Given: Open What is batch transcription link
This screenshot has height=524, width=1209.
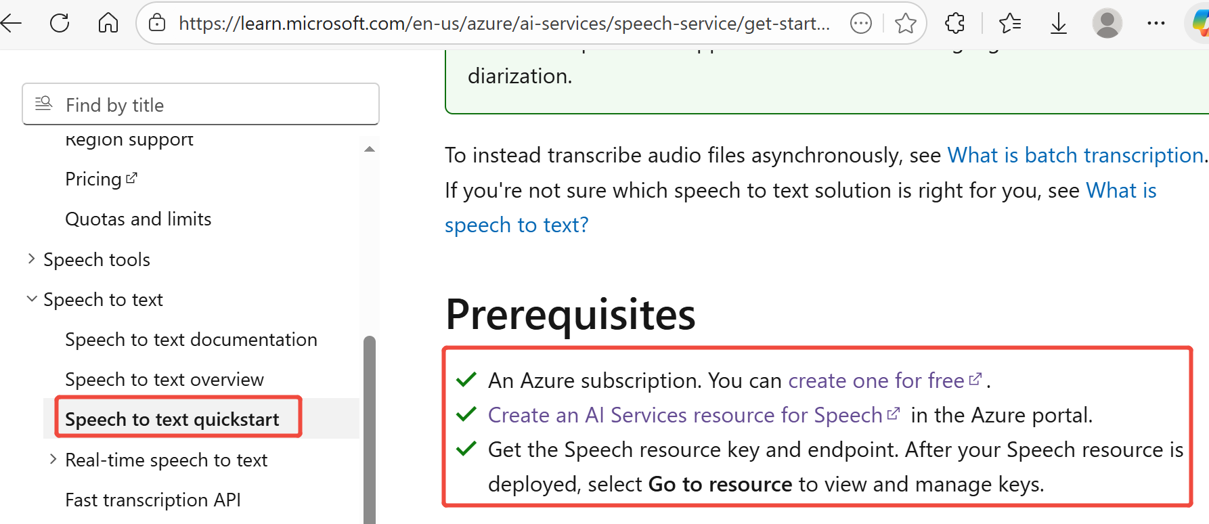Looking at the screenshot, I should point(1075,155).
